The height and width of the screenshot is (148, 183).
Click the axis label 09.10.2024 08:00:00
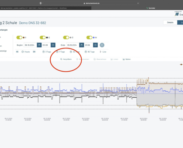(x=143, y=119)
